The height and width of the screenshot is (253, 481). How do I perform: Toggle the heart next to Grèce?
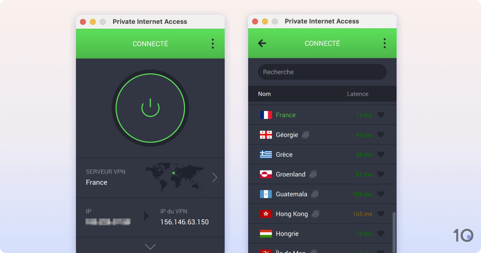(x=381, y=154)
